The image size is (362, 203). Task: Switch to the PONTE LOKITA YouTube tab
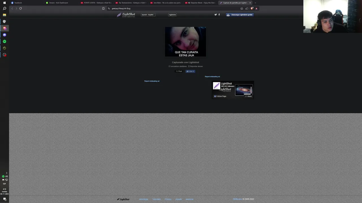96,3
